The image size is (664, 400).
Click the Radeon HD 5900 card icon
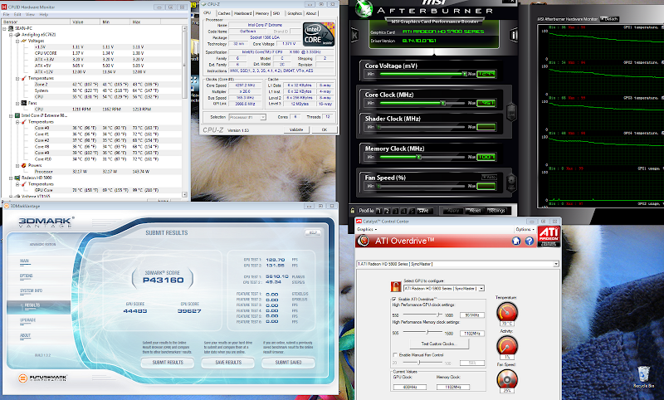(17, 178)
